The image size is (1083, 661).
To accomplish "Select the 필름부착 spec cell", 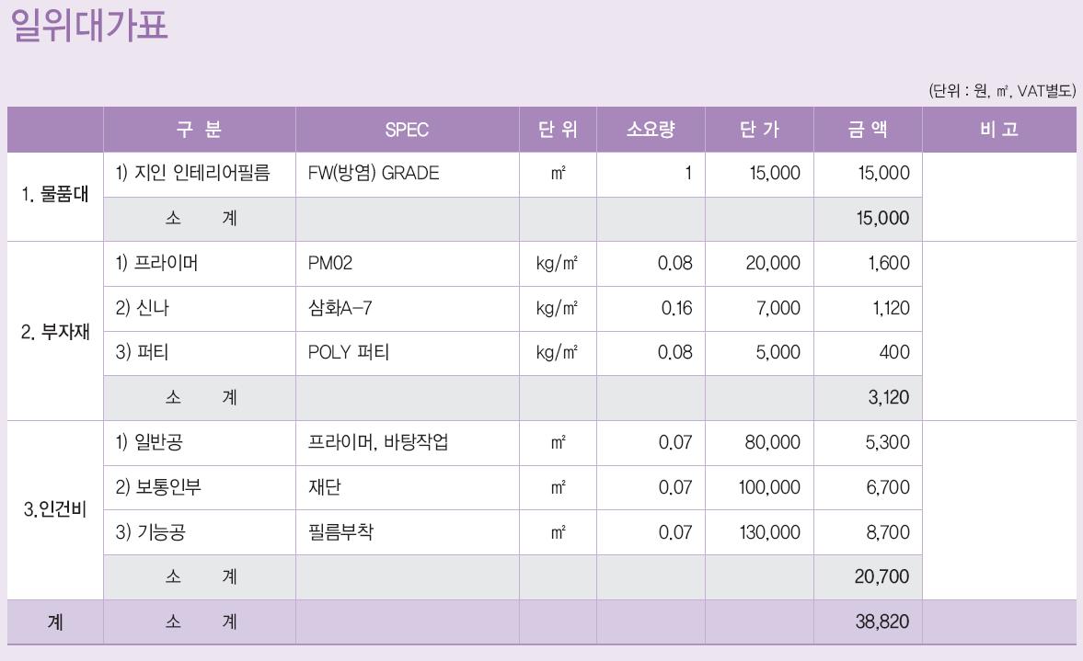I will (408, 532).
